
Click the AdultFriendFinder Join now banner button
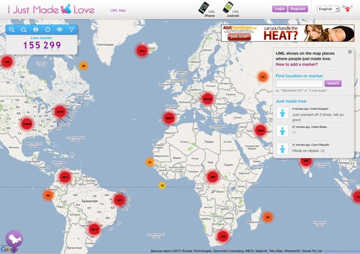tap(239, 36)
